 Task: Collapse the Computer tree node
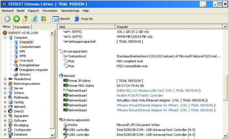click(x=5, y=37)
